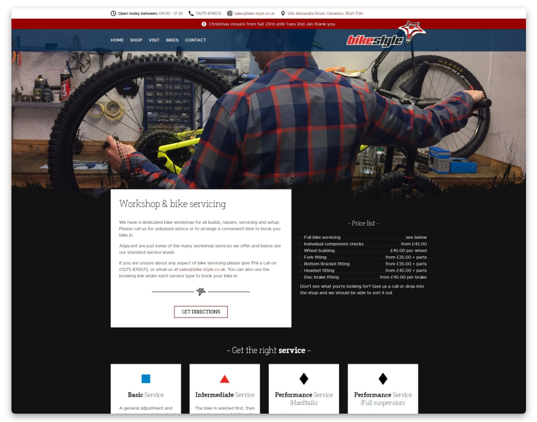Open the SHOP page from the navigation

[x=136, y=40]
